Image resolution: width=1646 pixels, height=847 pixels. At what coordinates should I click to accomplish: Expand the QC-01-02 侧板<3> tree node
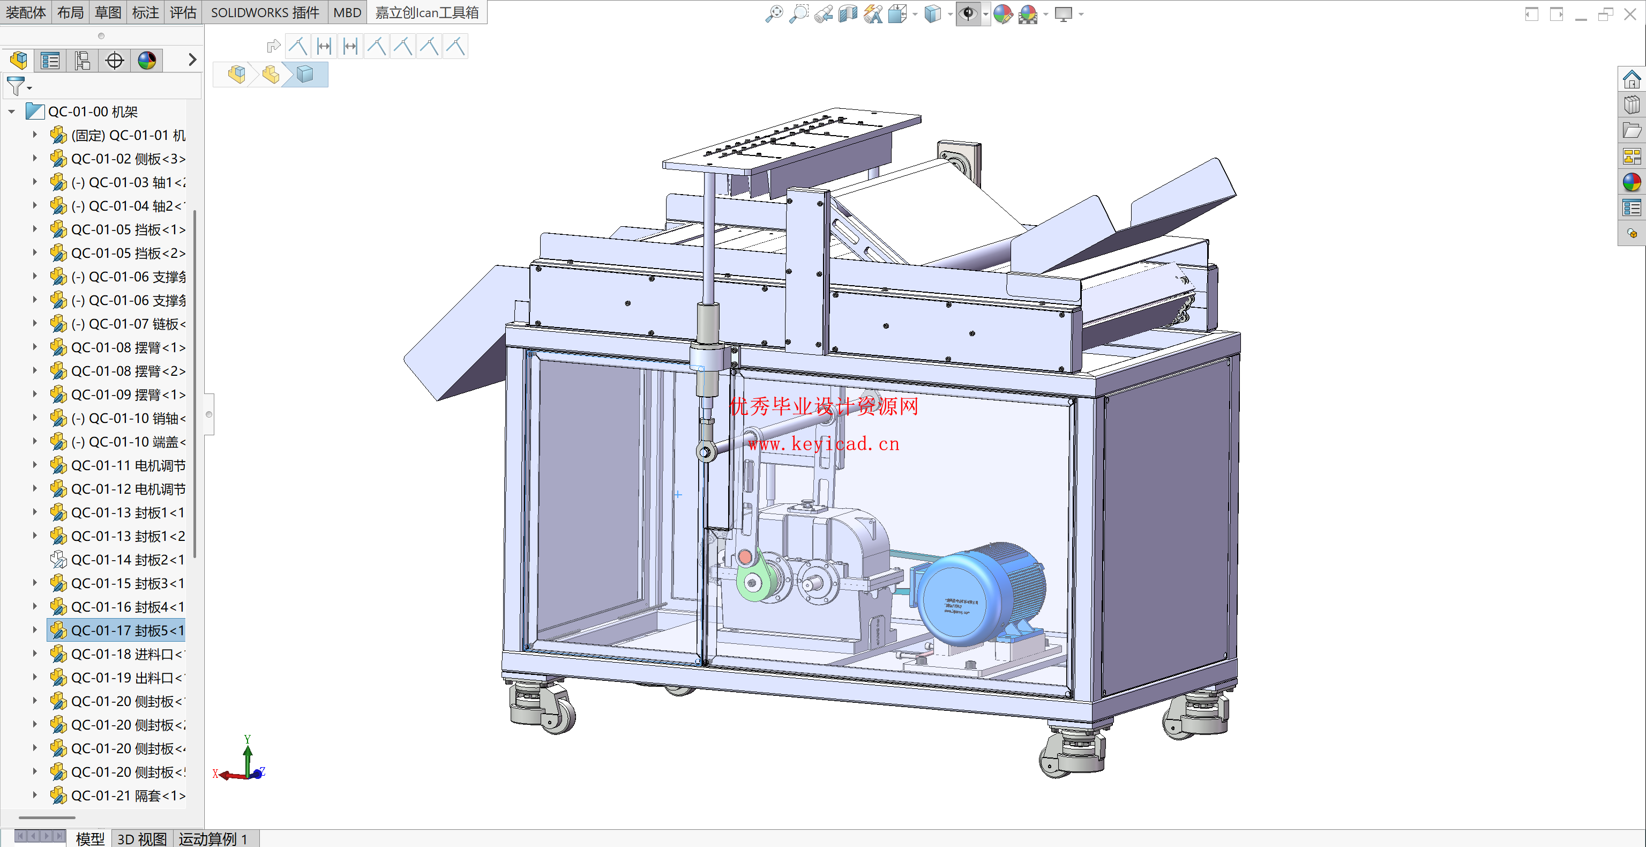(35, 159)
